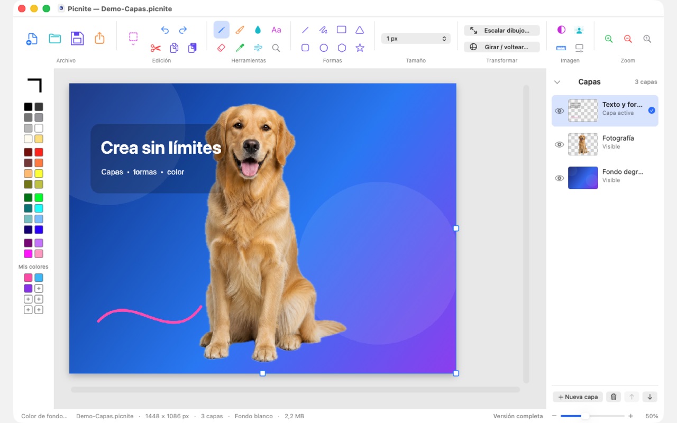Screen dimensions: 677x423
Task: Pick the cyan color swatch
Action: point(39,208)
